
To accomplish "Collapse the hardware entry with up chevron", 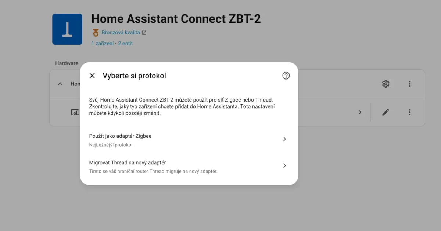I will coord(60,84).
